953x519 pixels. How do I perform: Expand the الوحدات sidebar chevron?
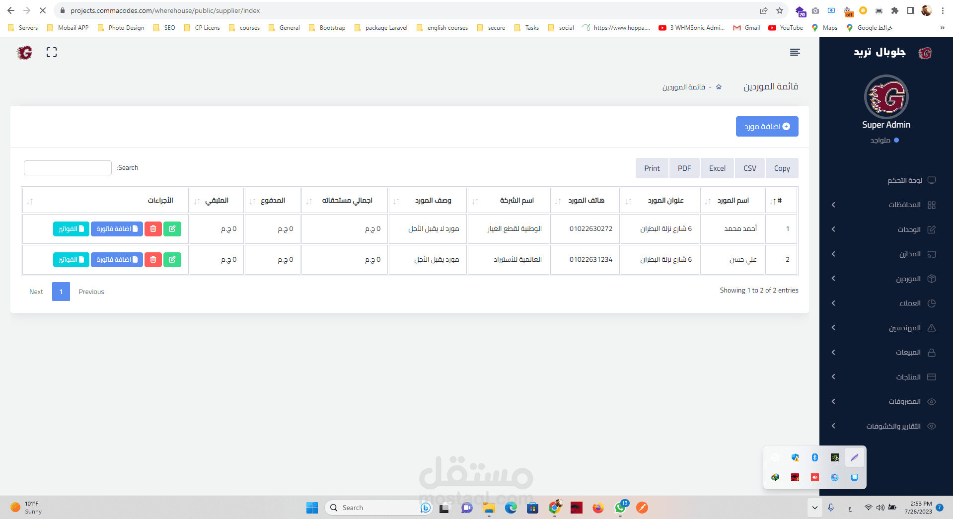pos(833,229)
